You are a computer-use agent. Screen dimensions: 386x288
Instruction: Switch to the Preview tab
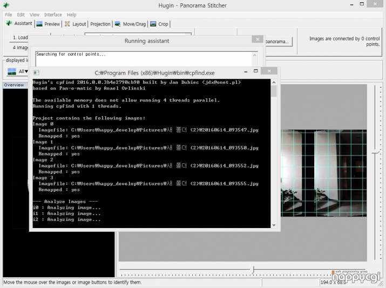pyautogui.click(x=48, y=24)
